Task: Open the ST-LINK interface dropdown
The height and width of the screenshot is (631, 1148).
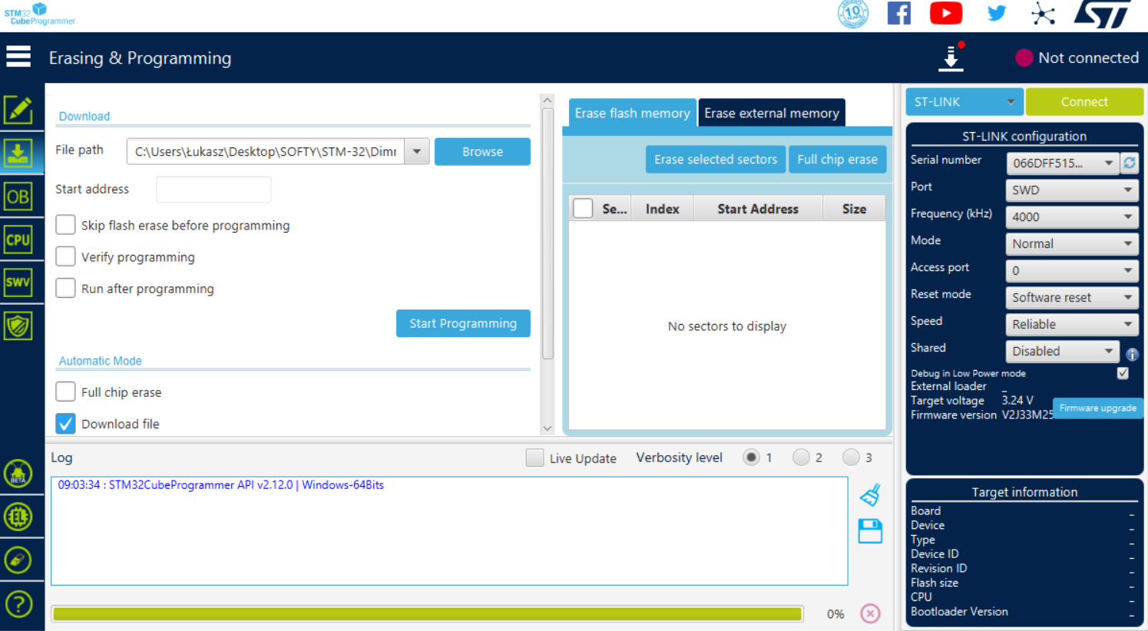Action: [x=964, y=101]
